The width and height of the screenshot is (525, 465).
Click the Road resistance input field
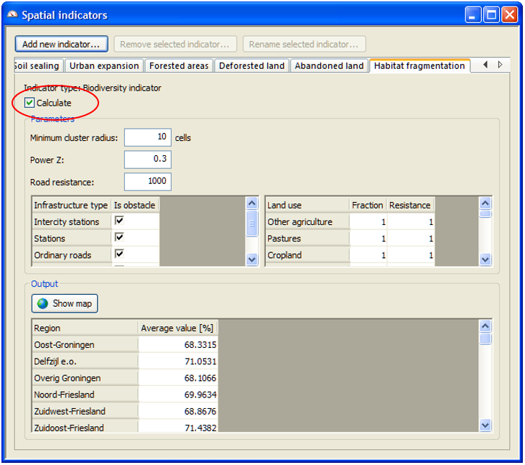pos(147,182)
